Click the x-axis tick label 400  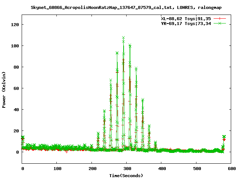click(162, 169)
